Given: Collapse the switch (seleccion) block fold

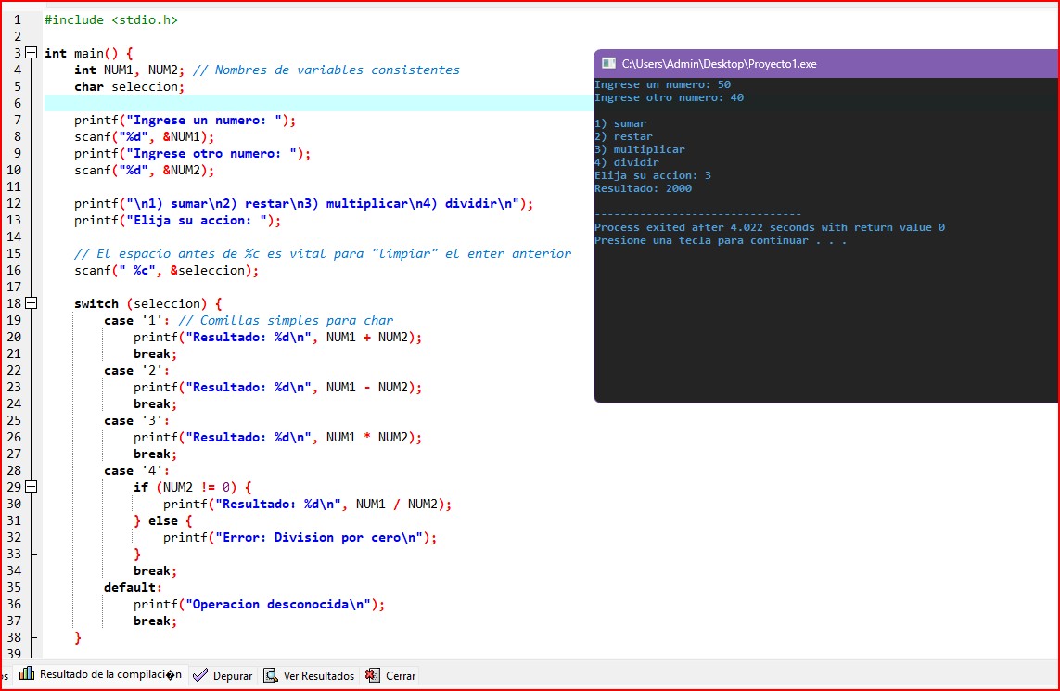Looking at the screenshot, I should click(31, 303).
